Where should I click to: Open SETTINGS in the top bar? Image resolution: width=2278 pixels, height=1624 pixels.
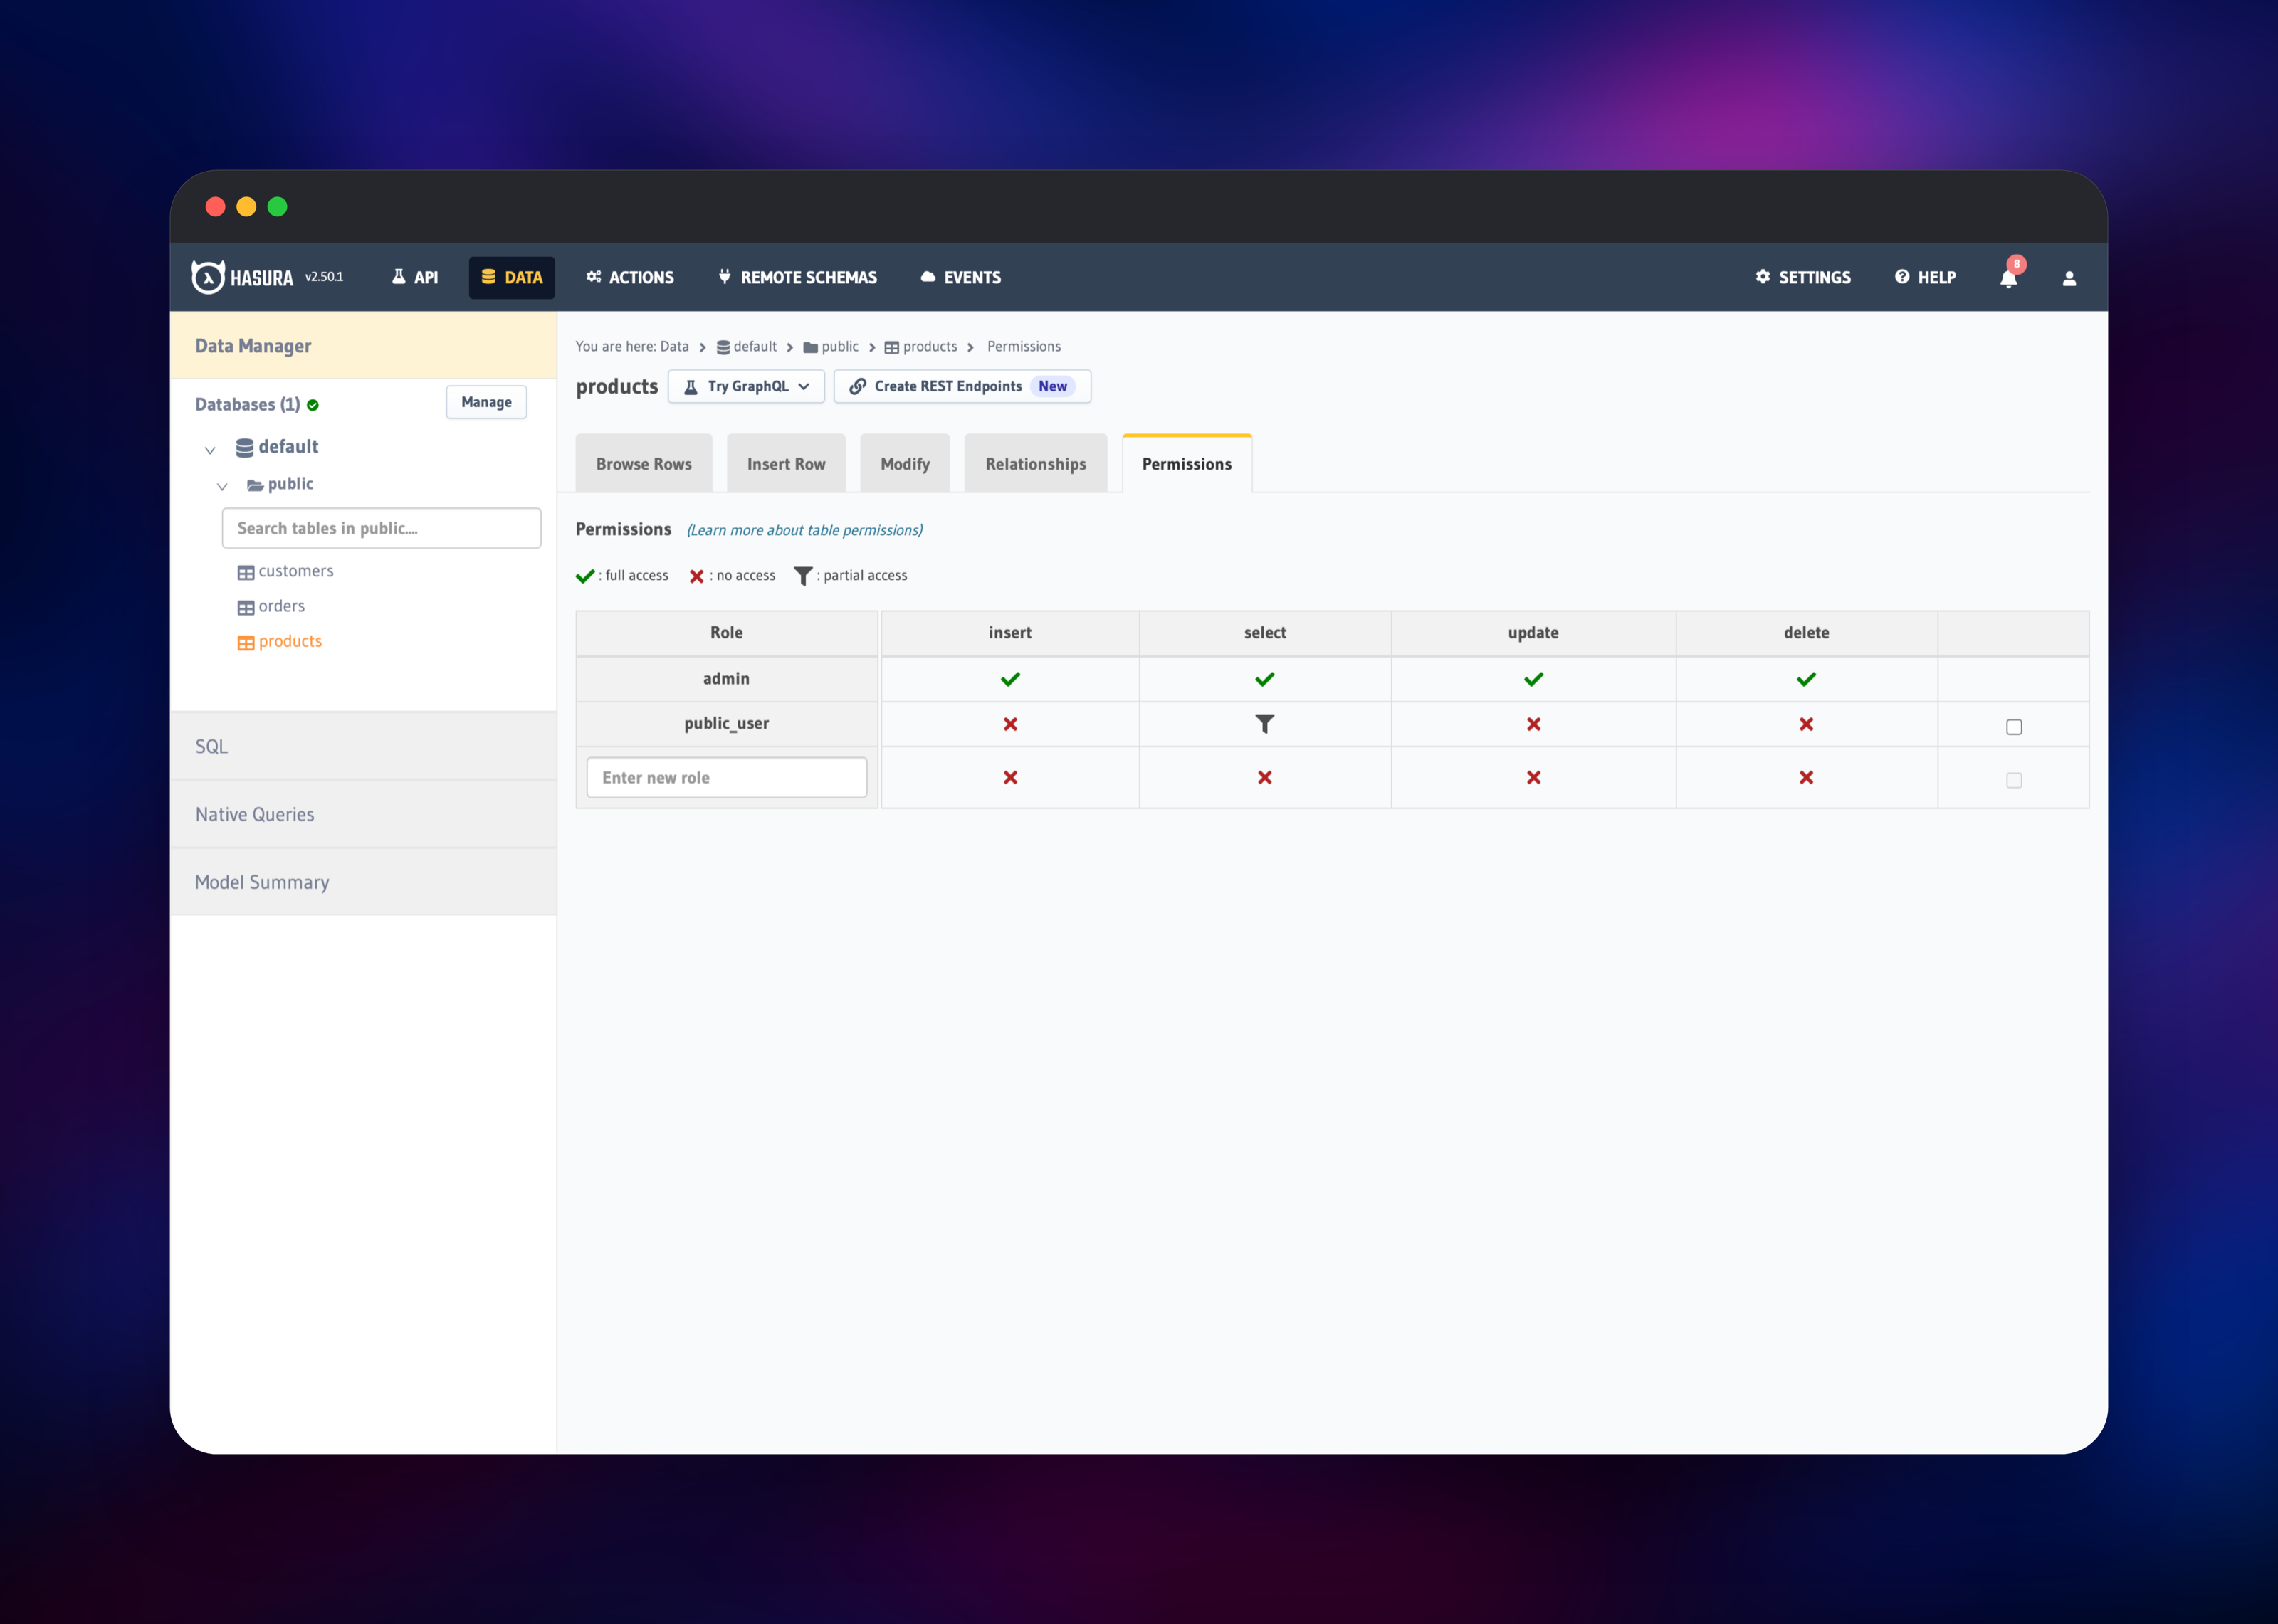click(x=1803, y=277)
